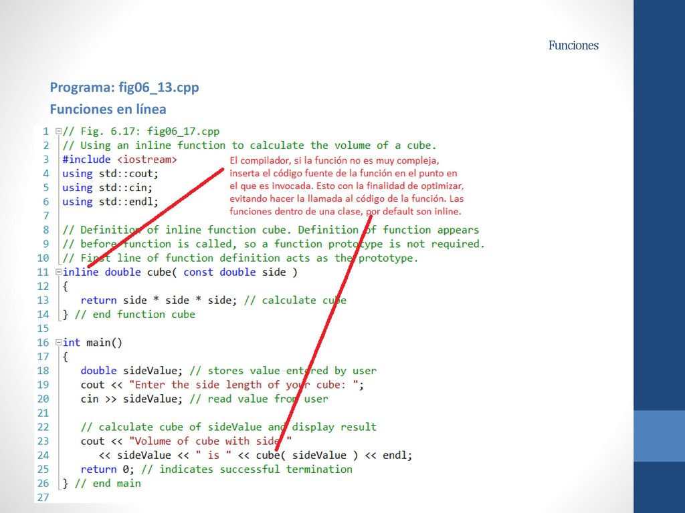Click line number 27 in the gutter
This screenshot has height=513, width=685.
pyautogui.click(x=43, y=497)
